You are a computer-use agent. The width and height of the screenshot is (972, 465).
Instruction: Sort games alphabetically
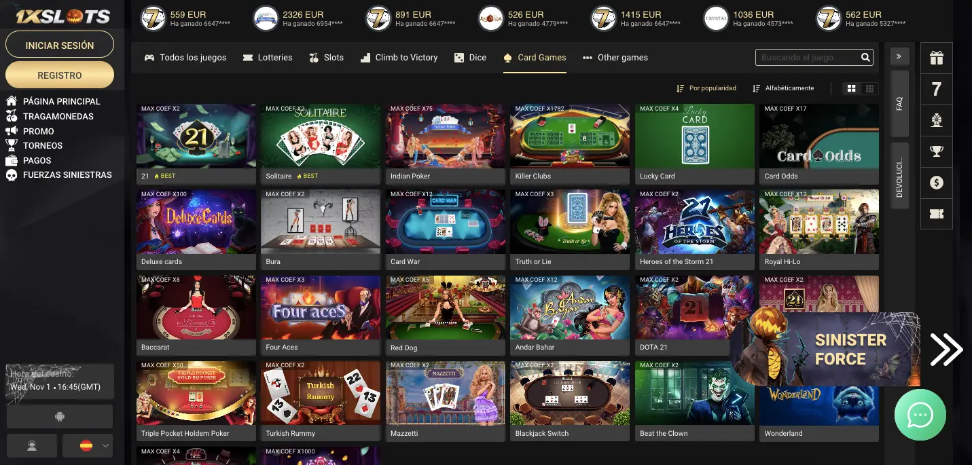(x=783, y=88)
